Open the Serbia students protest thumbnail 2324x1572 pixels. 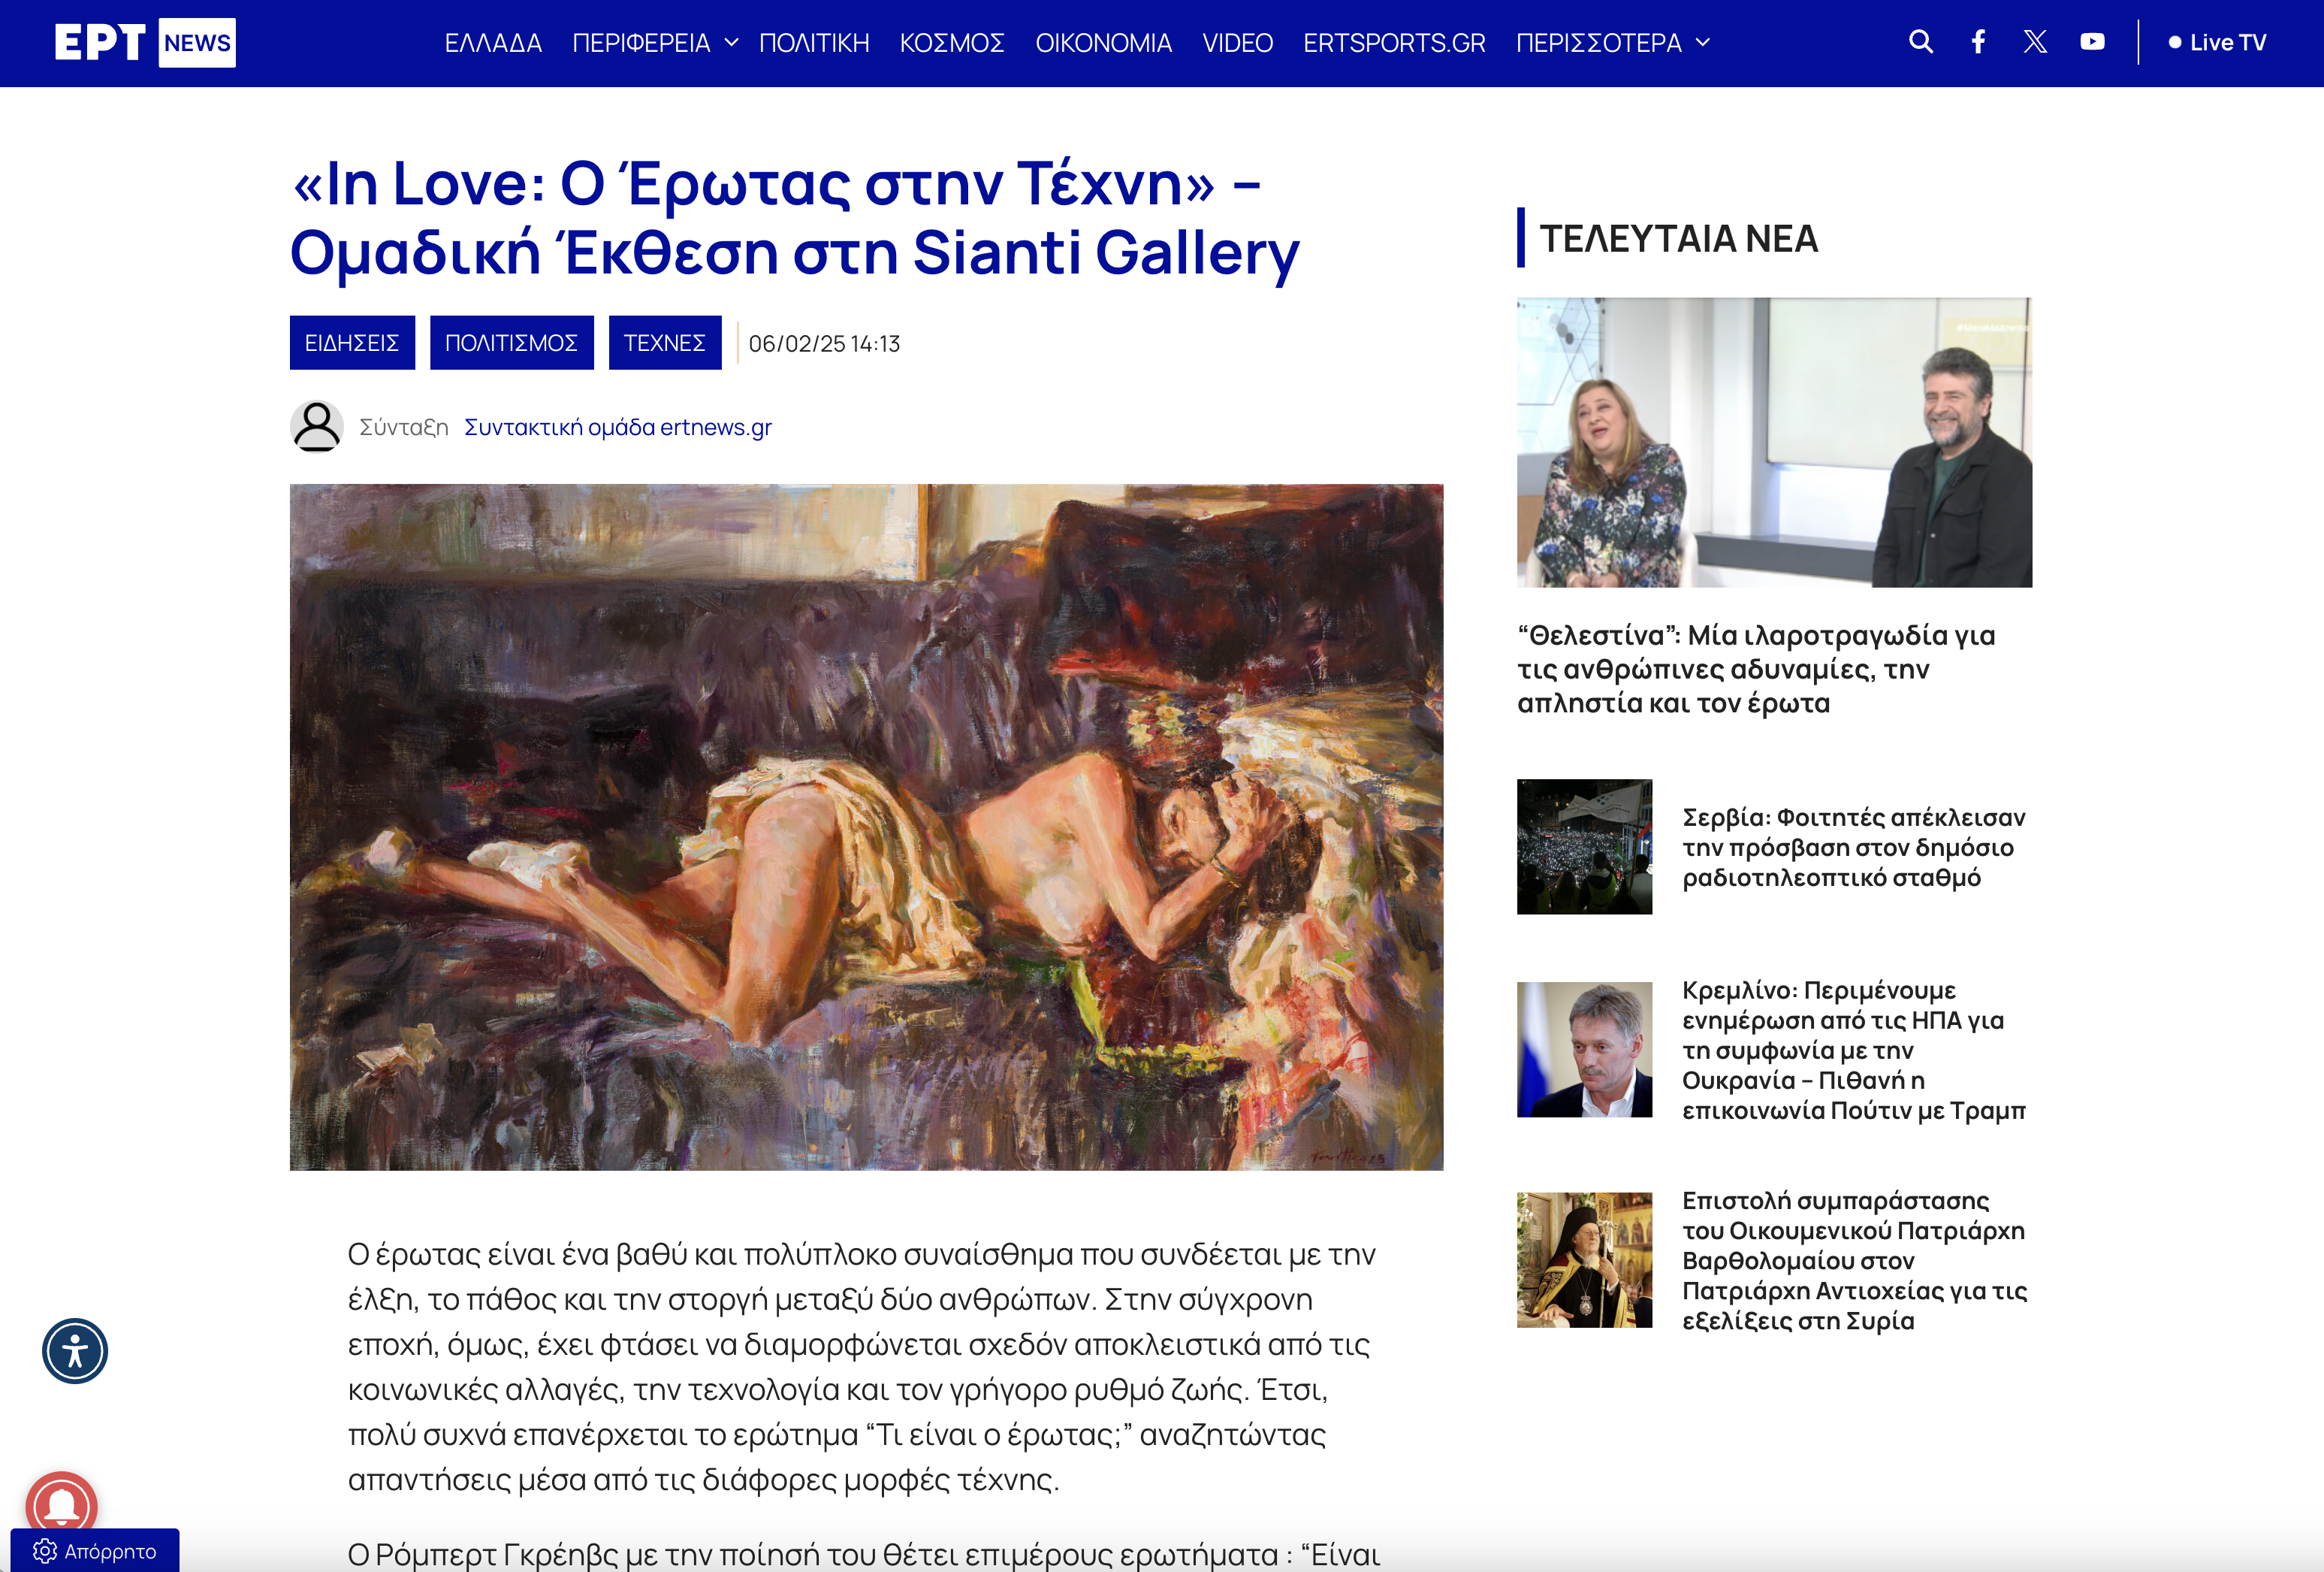click(1584, 847)
